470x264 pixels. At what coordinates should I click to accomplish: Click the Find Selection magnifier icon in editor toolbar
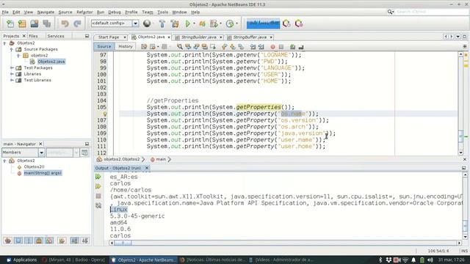pos(179,47)
